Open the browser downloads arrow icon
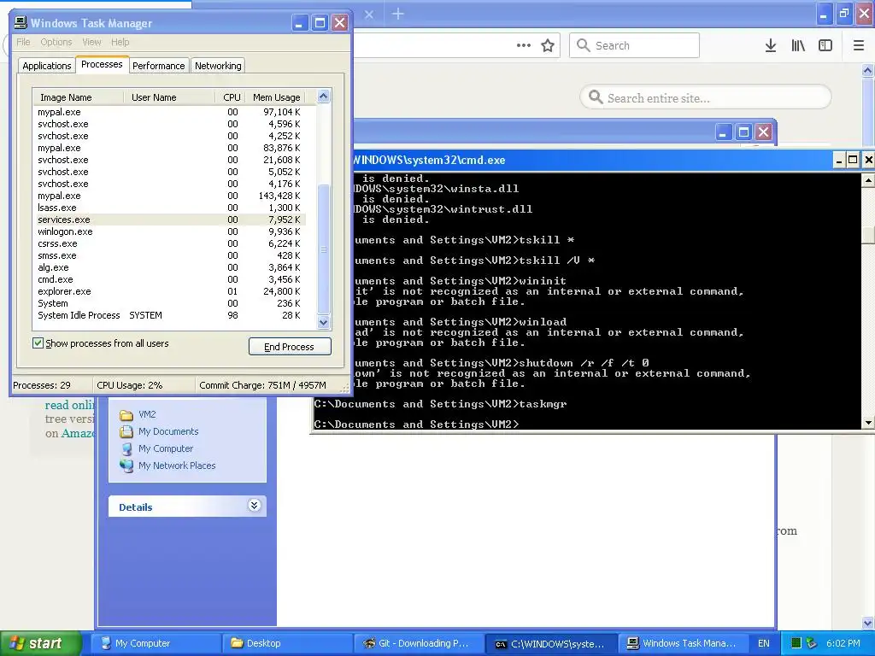This screenshot has width=875, height=656. click(771, 46)
